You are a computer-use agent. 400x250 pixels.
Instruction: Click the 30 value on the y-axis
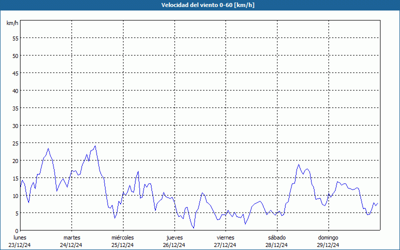[x=15, y=126]
